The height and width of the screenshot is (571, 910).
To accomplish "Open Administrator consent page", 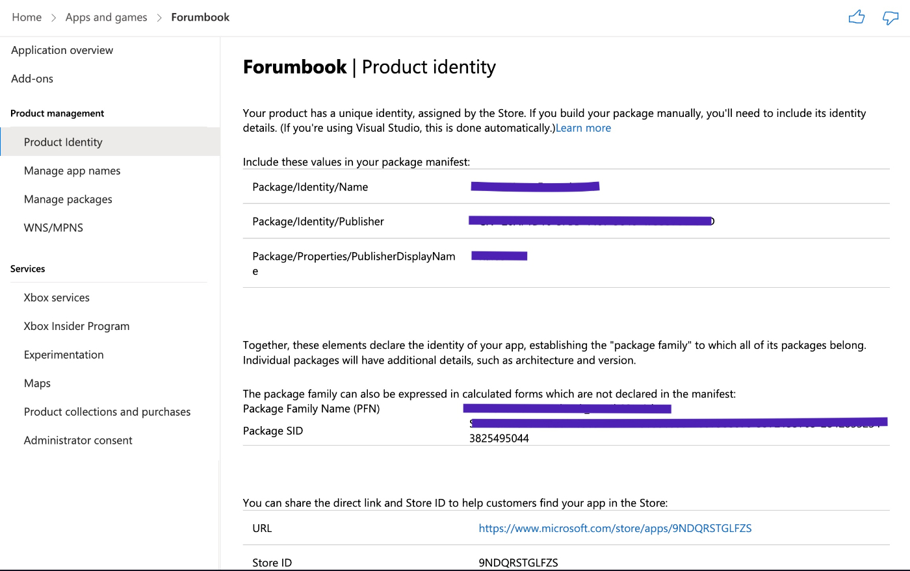I will click(x=78, y=440).
